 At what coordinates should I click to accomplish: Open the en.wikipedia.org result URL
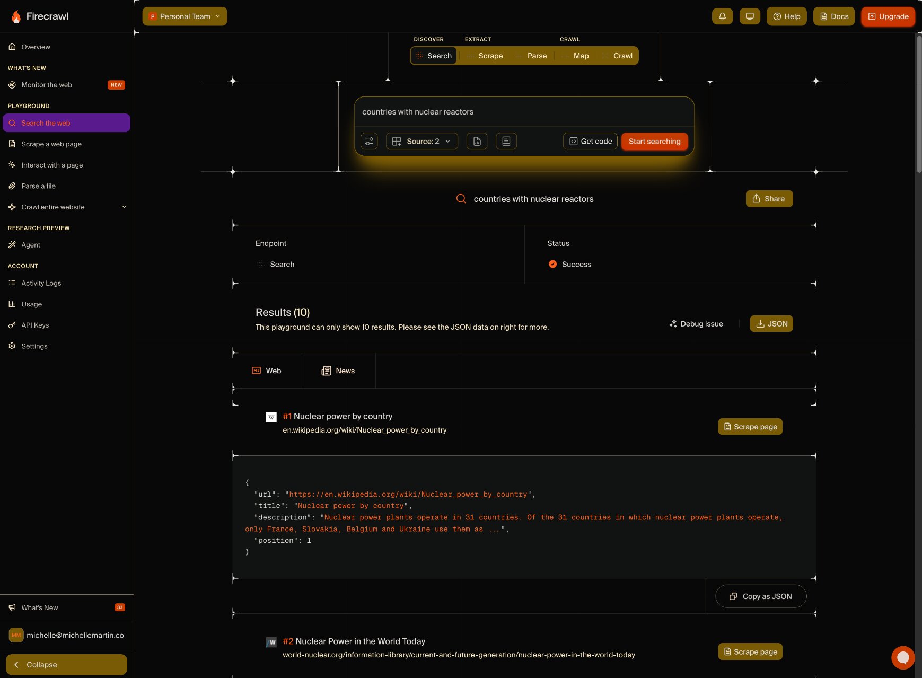point(364,430)
